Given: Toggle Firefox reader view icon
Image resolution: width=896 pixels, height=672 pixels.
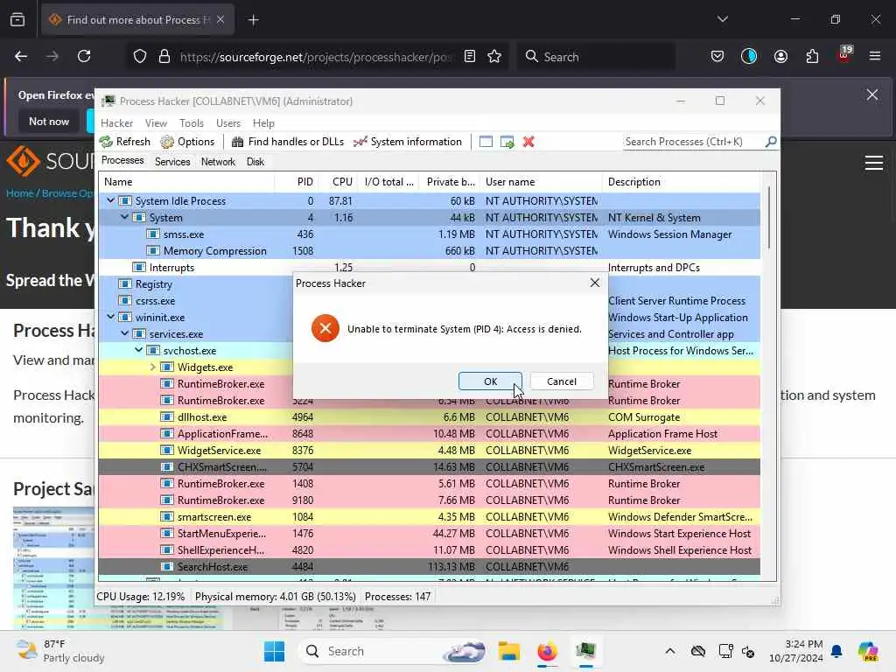Looking at the screenshot, I should pyautogui.click(x=470, y=56).
